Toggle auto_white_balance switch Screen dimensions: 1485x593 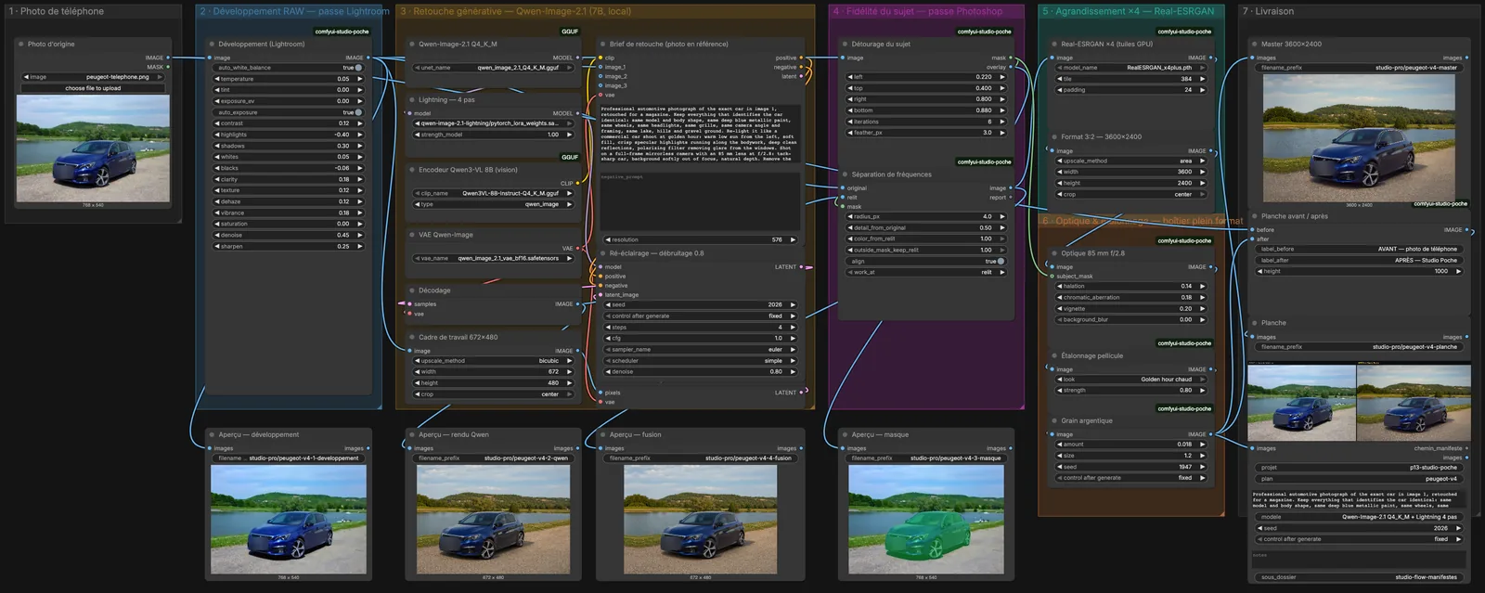pyautogui.click(x=358, y=68)
